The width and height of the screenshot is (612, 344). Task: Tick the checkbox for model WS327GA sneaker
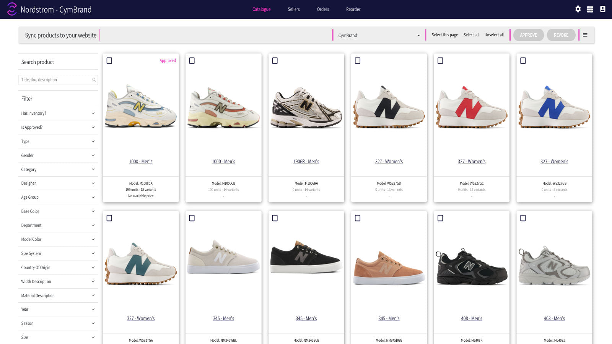(110, 218)
